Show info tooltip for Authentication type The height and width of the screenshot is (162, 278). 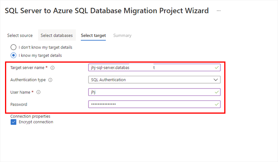tap(50, 80)
